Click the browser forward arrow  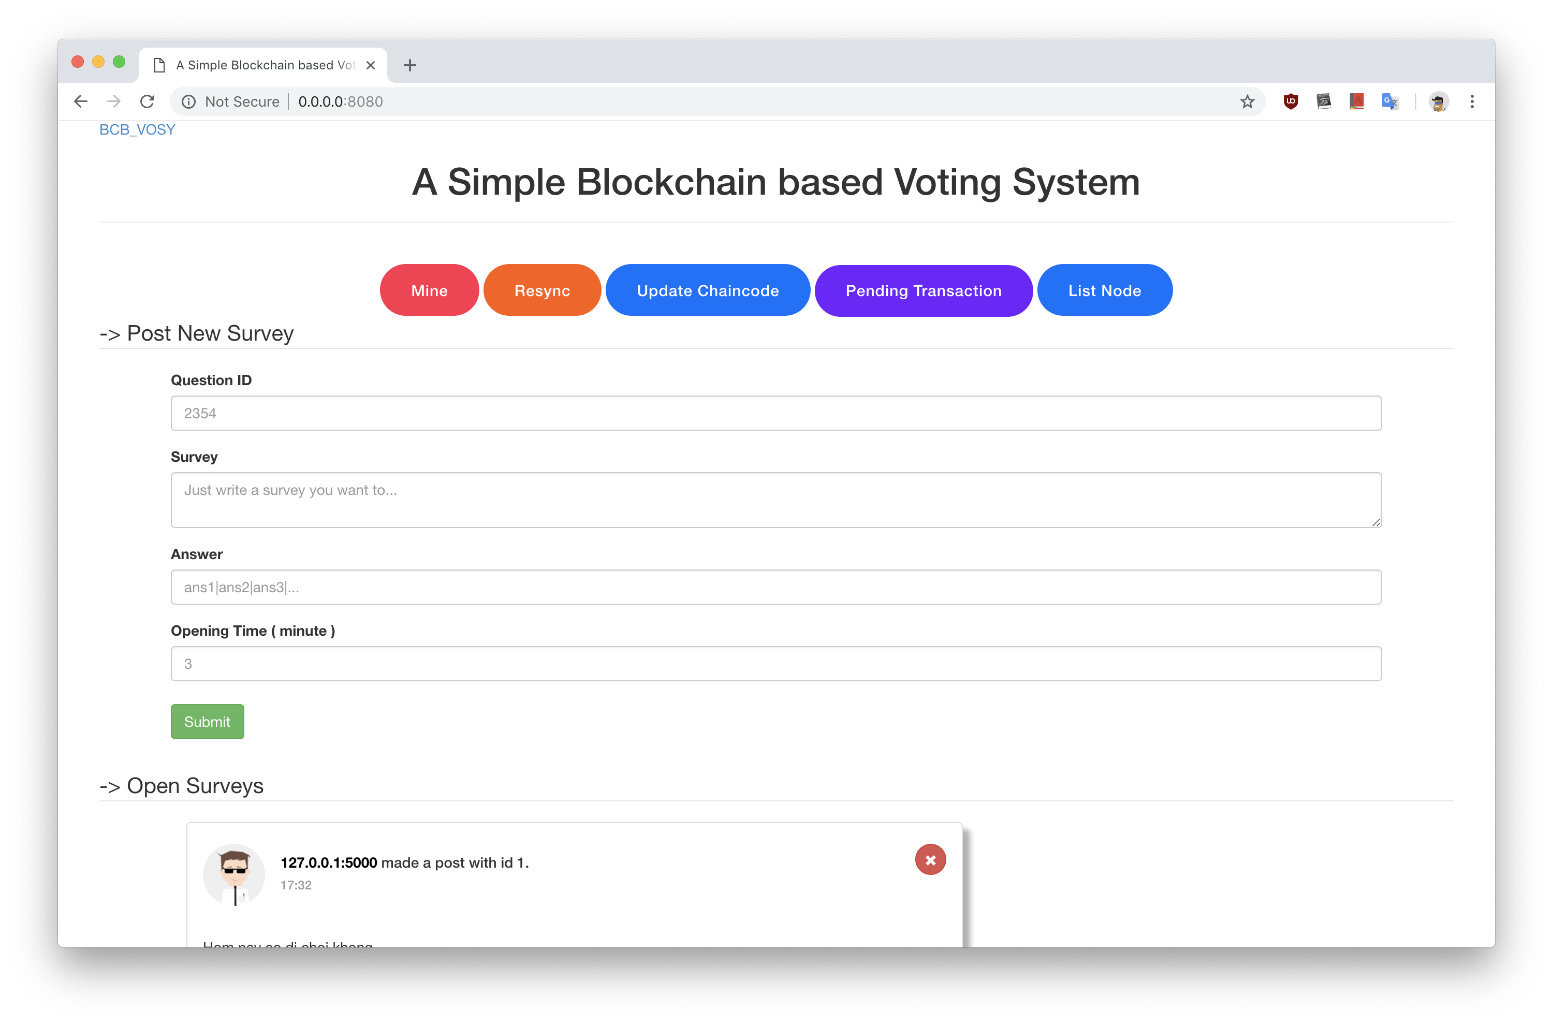[x=114, y=101]
